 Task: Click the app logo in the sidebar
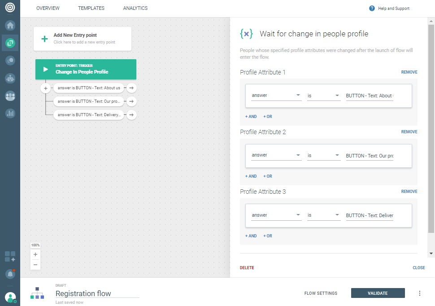pos(10,7)
